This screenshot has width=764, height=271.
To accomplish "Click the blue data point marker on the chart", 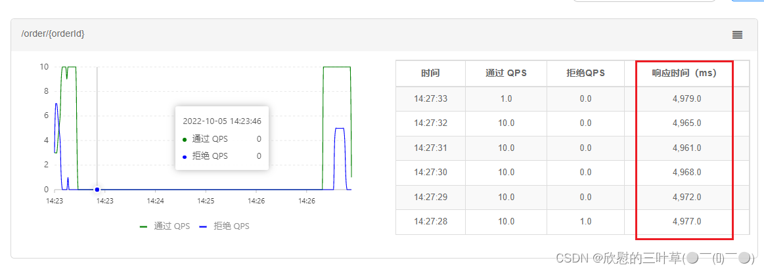I will pyautogui.click(x=97, y=189).
